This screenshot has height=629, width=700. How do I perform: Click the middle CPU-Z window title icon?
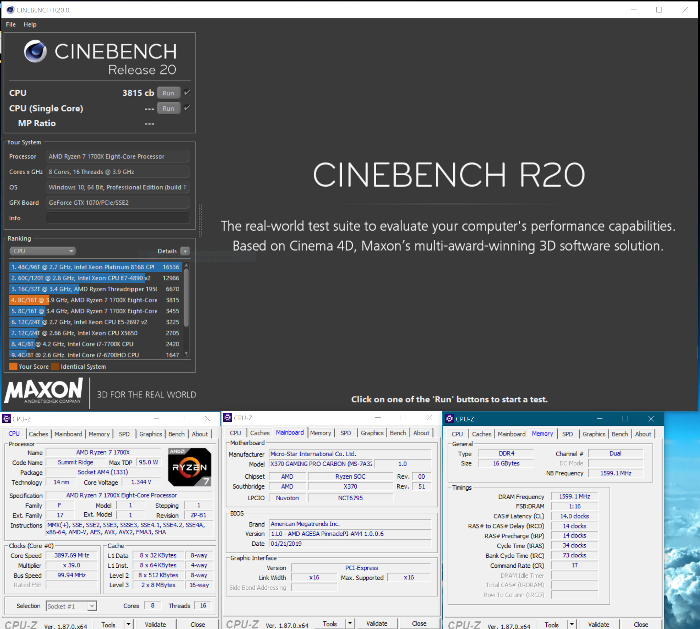click(x=228, y=418)
